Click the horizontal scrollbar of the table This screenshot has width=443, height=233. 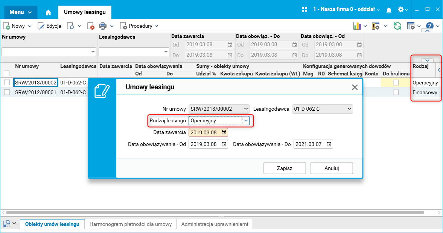pyautogui.click(x=215, y=213)
